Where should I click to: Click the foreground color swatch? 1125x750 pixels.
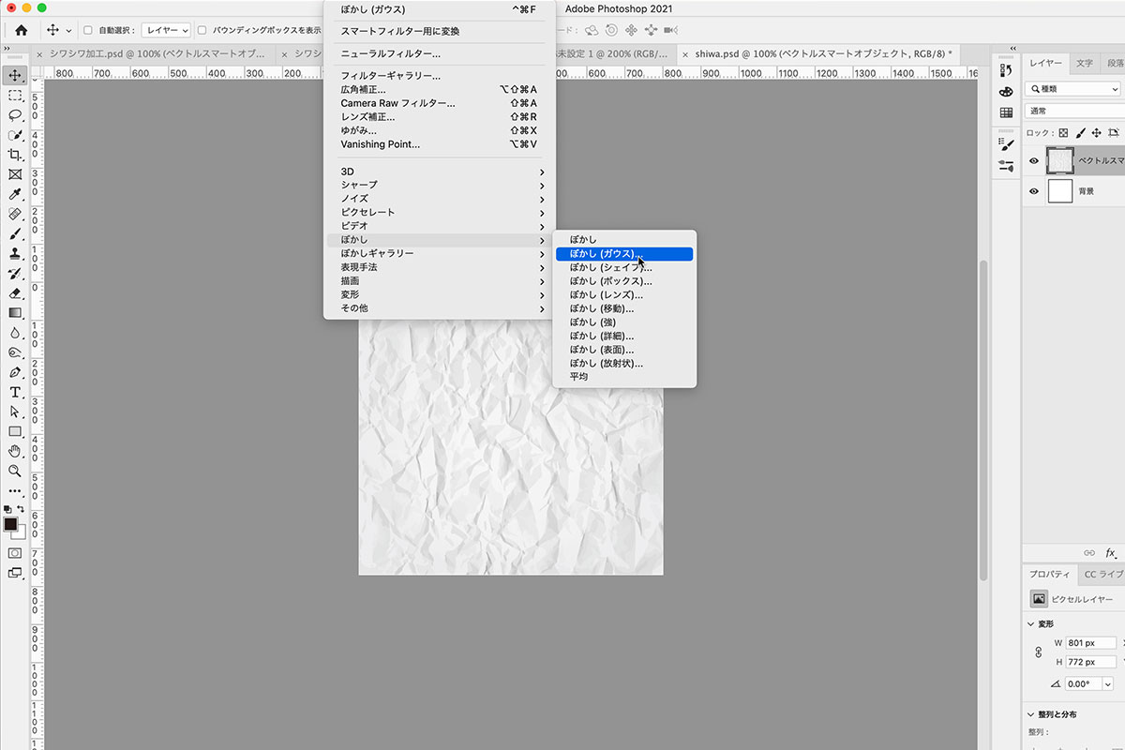10,524
